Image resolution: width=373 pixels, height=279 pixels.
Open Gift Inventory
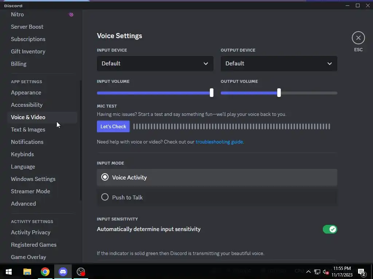click(x=28, y=52)
